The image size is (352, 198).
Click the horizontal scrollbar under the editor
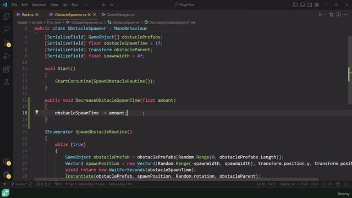coord(176,179)
